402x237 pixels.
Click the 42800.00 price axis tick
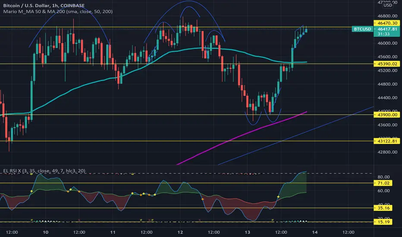point(387,152)
